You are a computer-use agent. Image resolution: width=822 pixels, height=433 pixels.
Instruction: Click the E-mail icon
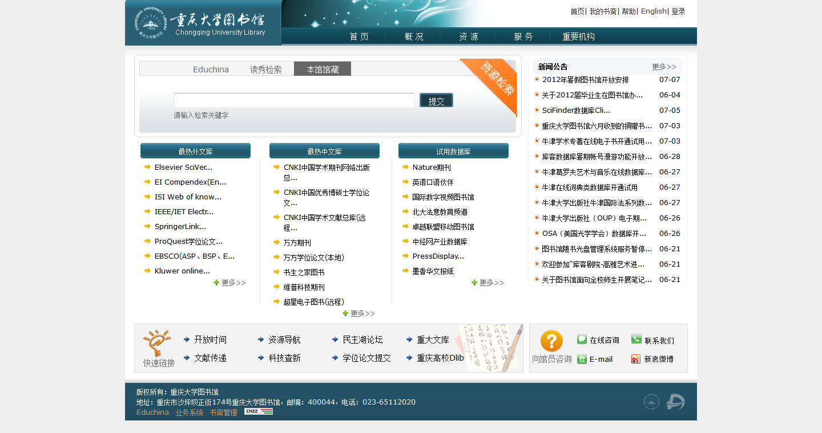pos(582,359)
